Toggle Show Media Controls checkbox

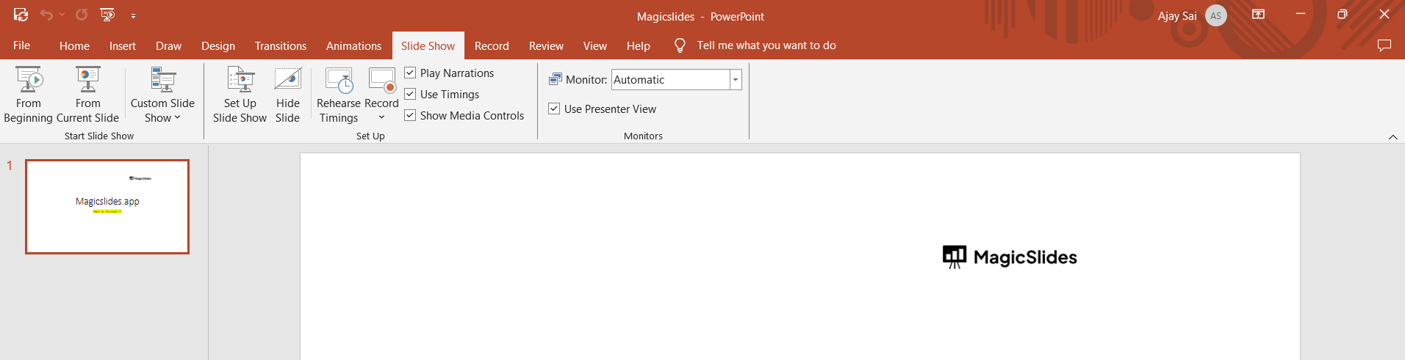(410, 115)
